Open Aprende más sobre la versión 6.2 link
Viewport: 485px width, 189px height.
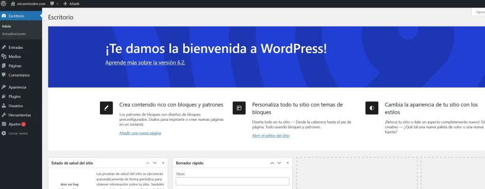point(145,63)
